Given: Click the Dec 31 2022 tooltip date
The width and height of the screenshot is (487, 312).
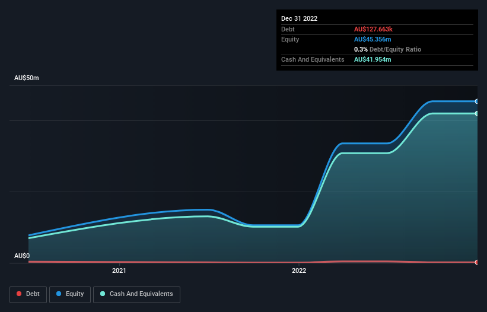Looking at the screenshot, I should pyautogui.click(x=299, y=18).
